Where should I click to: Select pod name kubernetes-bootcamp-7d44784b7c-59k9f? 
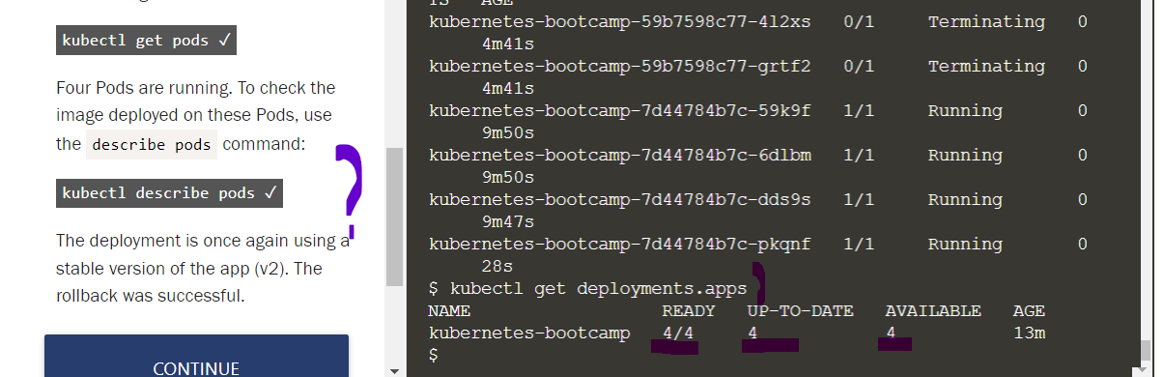click(620, 110)
